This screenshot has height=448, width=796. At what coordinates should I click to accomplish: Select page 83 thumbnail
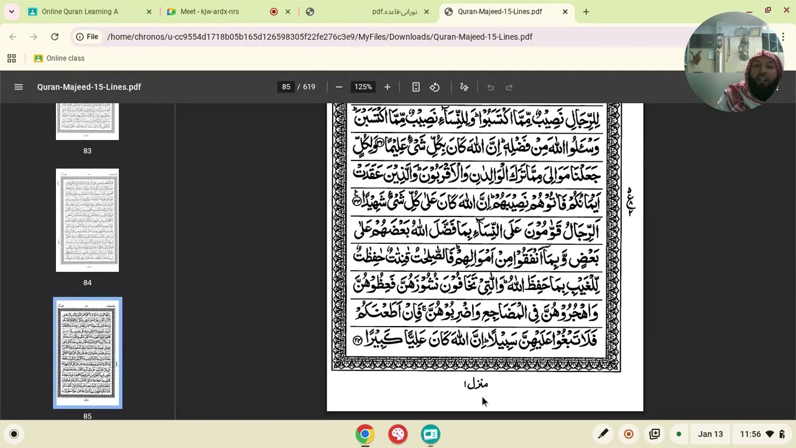coord(87,121)
